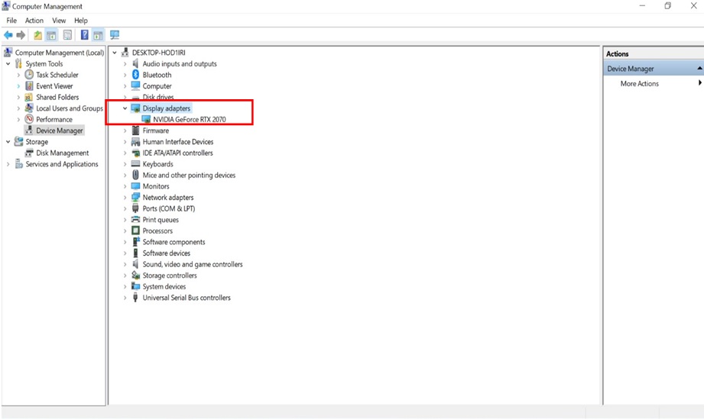This screenshot has height=419, width=704.
Task: Collapse the DESKTOP-HOD1IRI root node
Action: (x=115, y=53)
